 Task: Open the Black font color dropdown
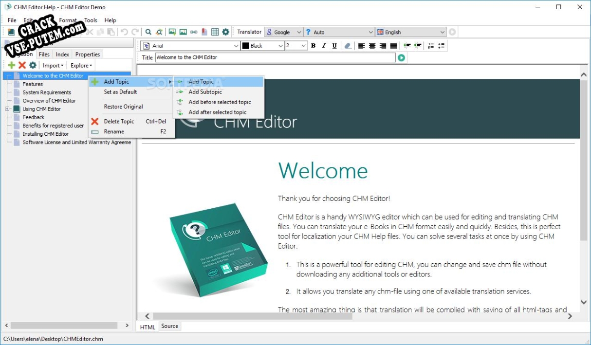(263, 46)
